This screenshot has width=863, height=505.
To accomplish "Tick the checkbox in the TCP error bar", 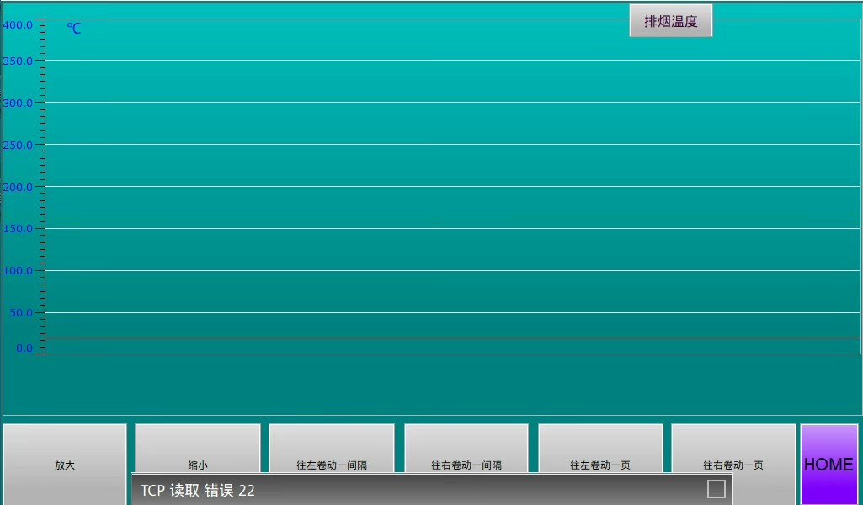I will [716, 489].
